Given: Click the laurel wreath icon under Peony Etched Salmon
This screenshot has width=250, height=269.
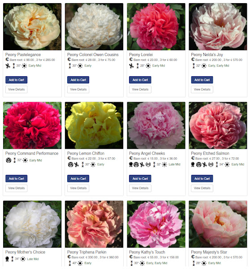Looking at the screenshot, I should (x=211, y=165).
